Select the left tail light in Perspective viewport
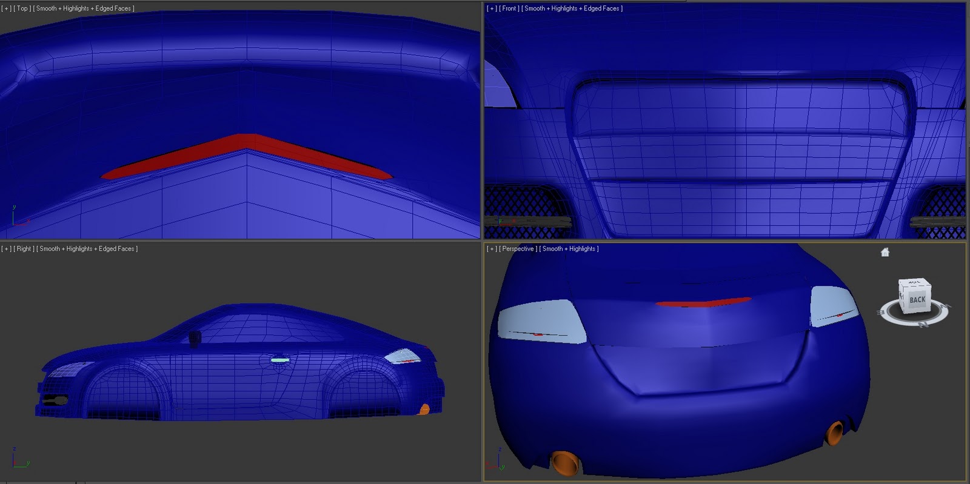 541,321
